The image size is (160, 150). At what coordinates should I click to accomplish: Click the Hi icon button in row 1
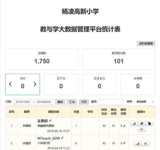141,129
